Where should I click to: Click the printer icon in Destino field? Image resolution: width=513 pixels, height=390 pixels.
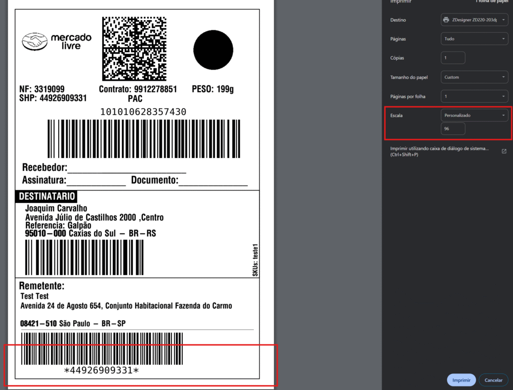pos(446,20)
